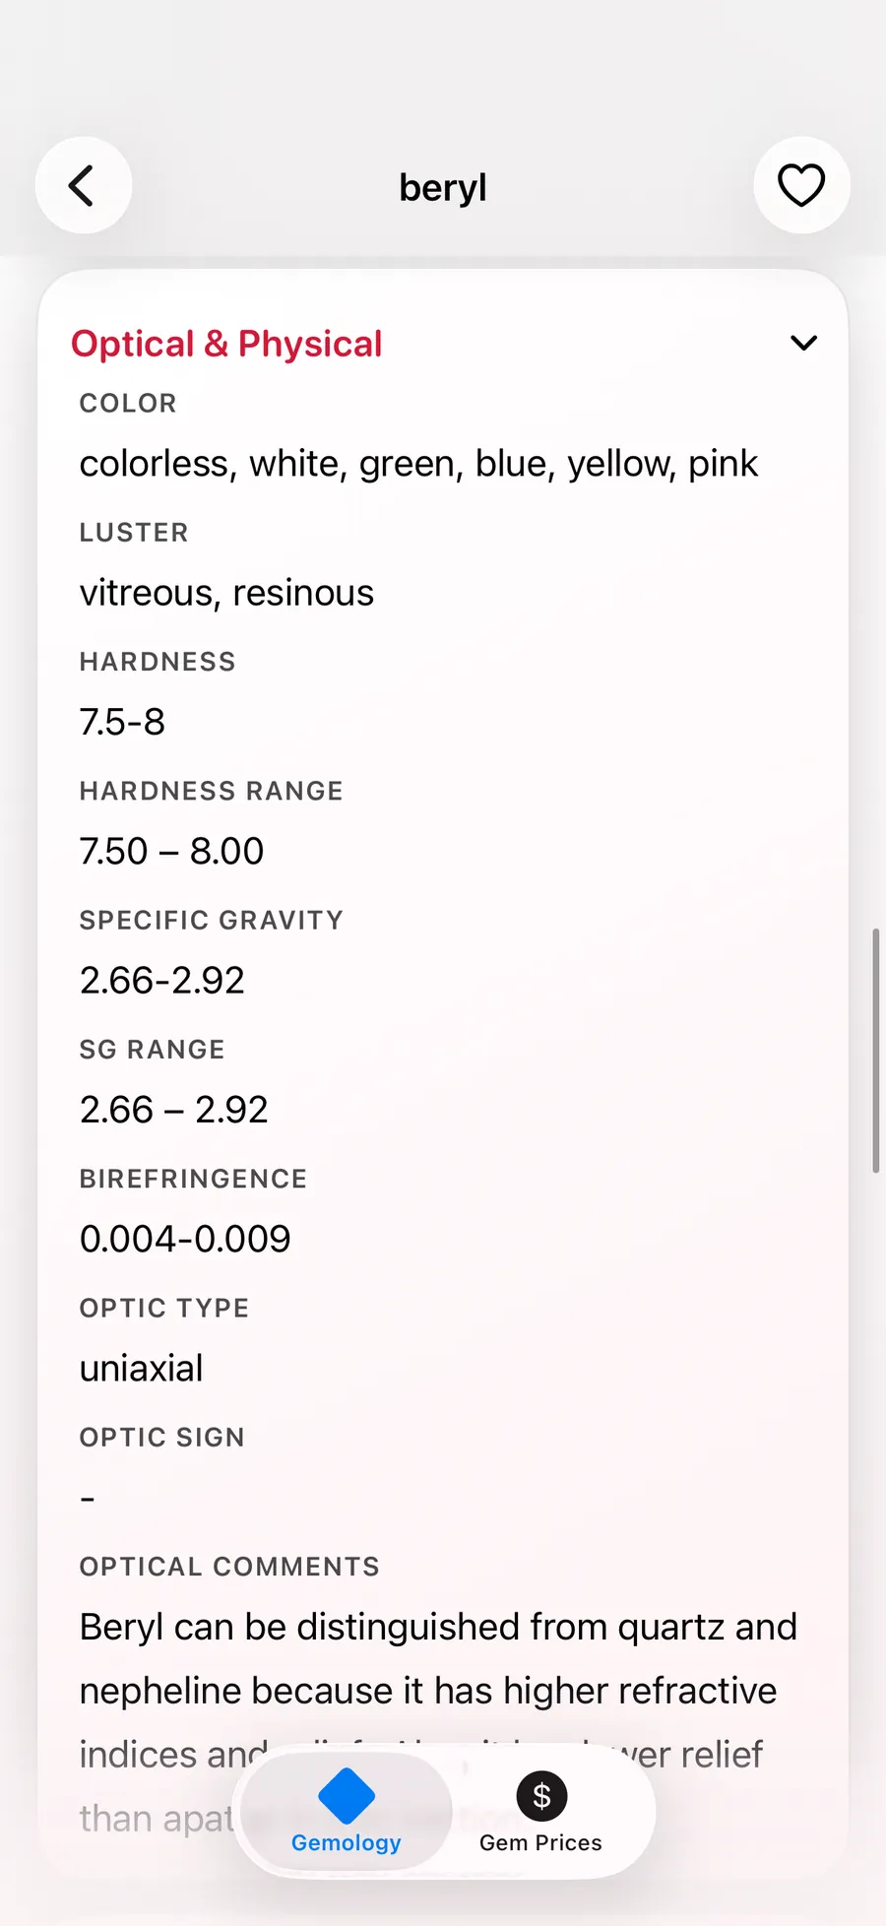Image resolution: width=886 pixels, height=1926 pixels.
Task: Tap the beryl page title
Action: tap(443, 187)
